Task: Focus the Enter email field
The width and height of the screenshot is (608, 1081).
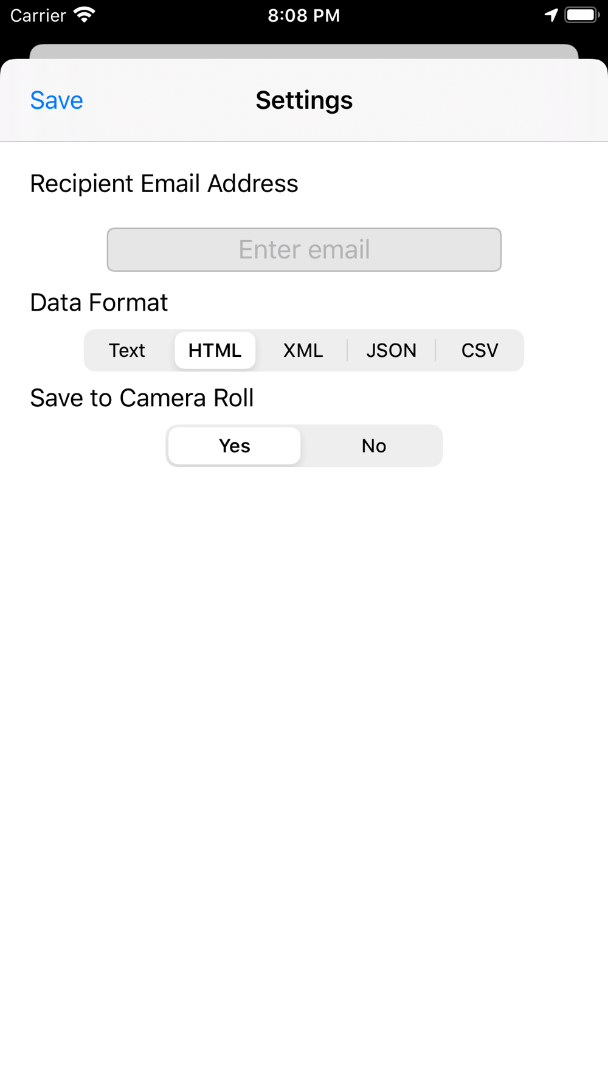Action: pyautogui.click(x=304, y=250)
